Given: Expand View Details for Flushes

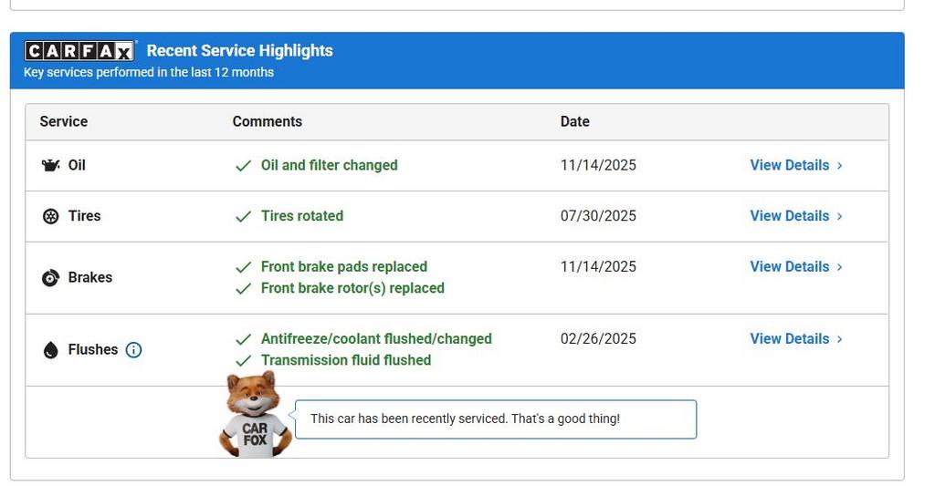Looking at the screenshot, I should point(790,339).
